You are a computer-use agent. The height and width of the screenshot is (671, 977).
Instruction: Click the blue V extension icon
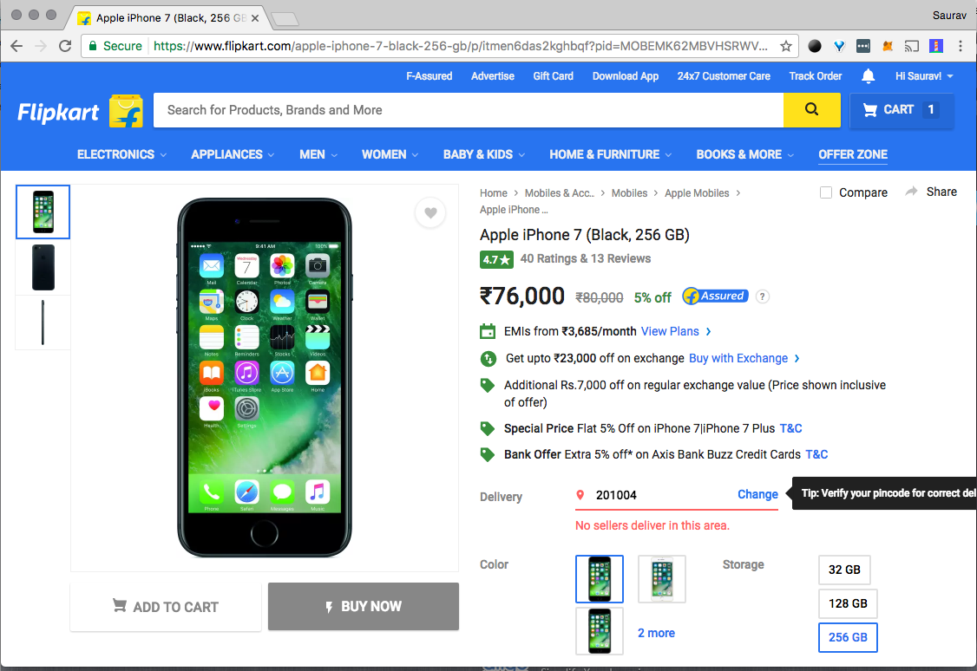pos(839,46)
